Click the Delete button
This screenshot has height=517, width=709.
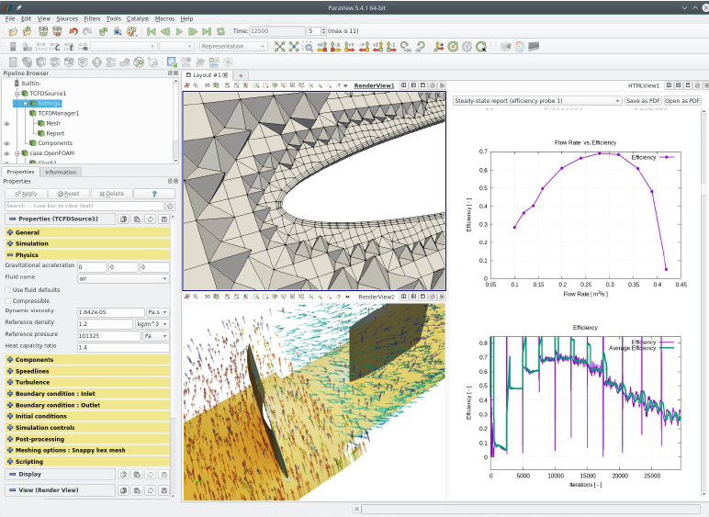(x=111, y=194)
